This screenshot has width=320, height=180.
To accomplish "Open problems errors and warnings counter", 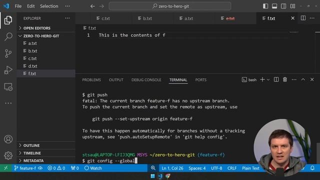I will tap(56, 168).
